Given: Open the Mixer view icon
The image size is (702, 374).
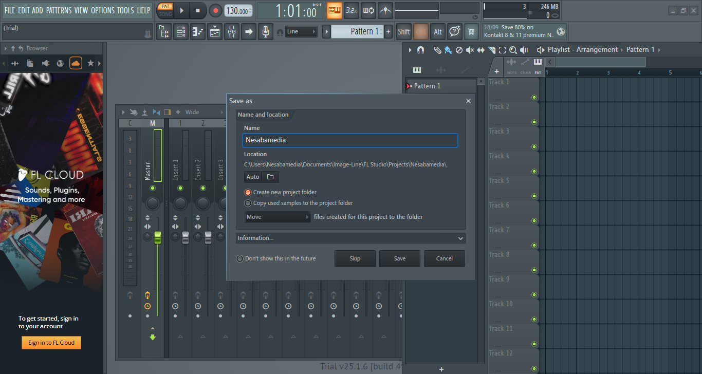Looking at the screenshot, I should (232, 32).
